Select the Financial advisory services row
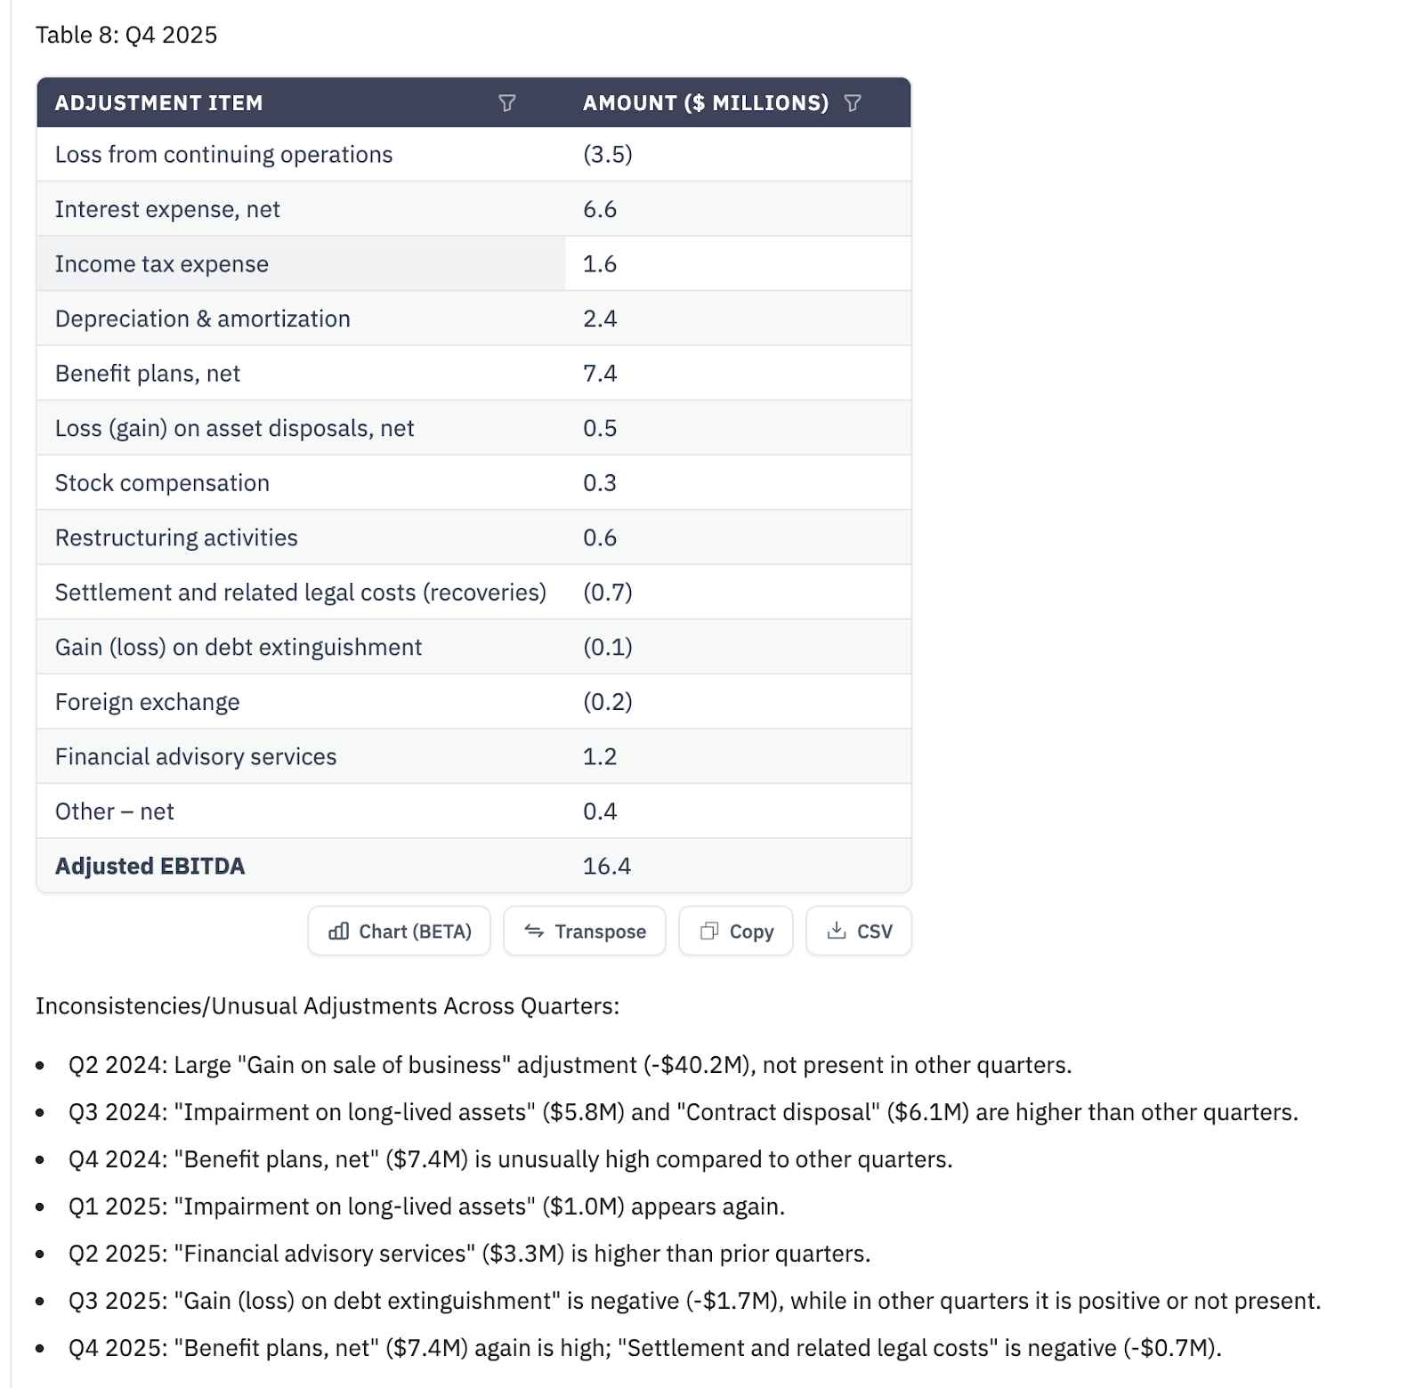 pos(196,757)
